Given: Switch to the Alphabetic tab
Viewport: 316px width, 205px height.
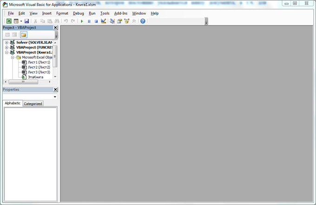Looking at the screenshot, I should point(13,103).
